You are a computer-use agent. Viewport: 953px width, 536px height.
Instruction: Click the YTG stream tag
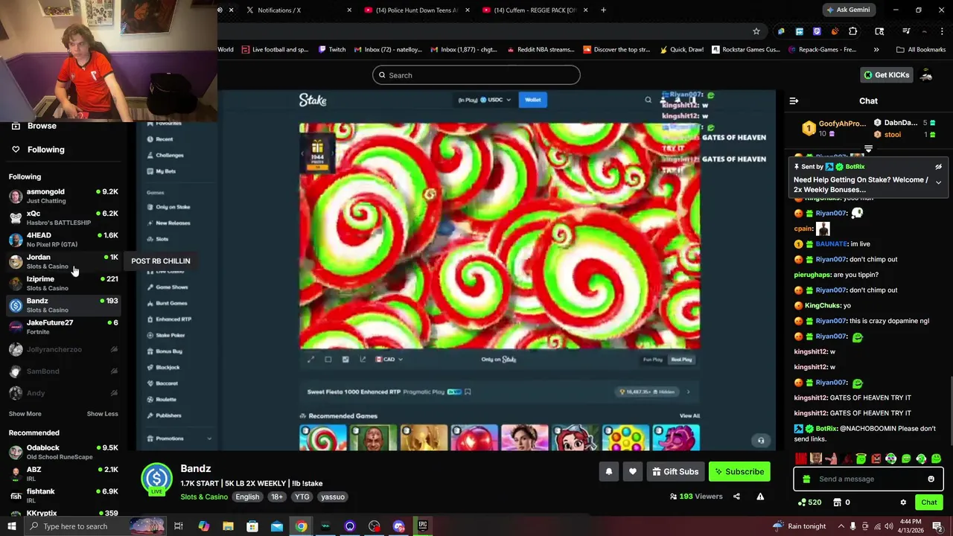(x=302, y=497)
